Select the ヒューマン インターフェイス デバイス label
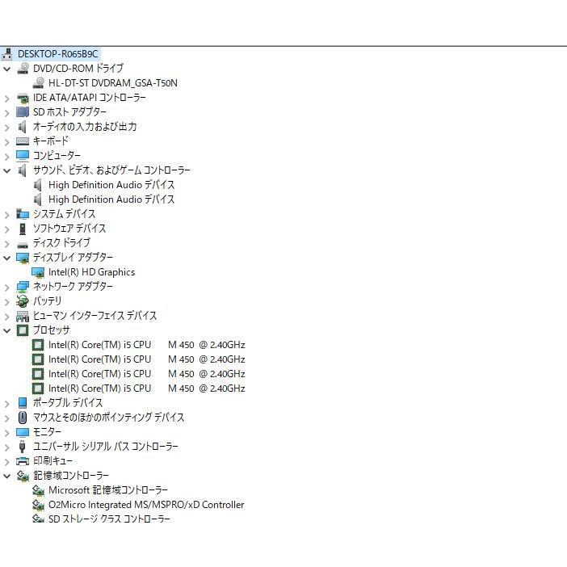This screenshot has width=567, height=567. tap(95, 316)
